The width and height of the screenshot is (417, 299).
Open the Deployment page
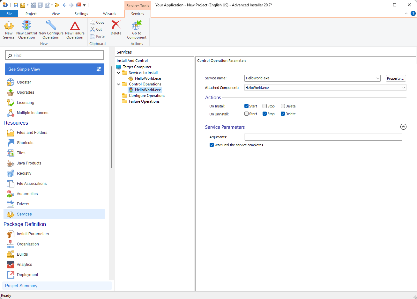tap(54, 275)
